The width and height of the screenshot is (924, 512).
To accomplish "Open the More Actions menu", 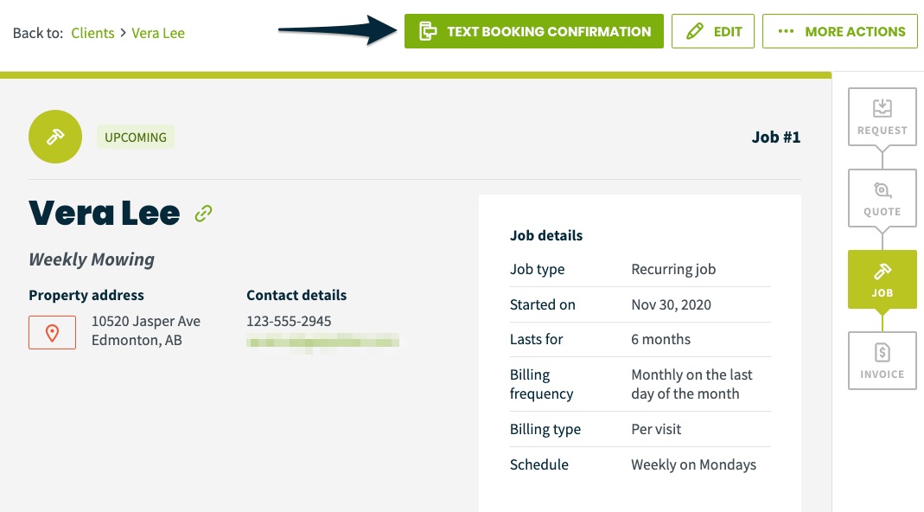I will pos(840,31).
